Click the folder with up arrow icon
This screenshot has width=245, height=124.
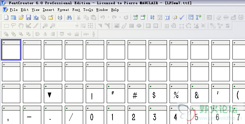pos(51,17)
